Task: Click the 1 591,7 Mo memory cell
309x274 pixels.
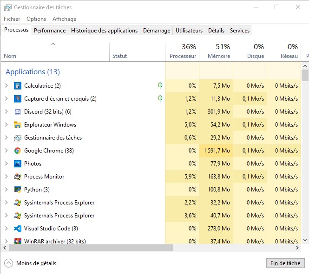Action: coord(216,151)
